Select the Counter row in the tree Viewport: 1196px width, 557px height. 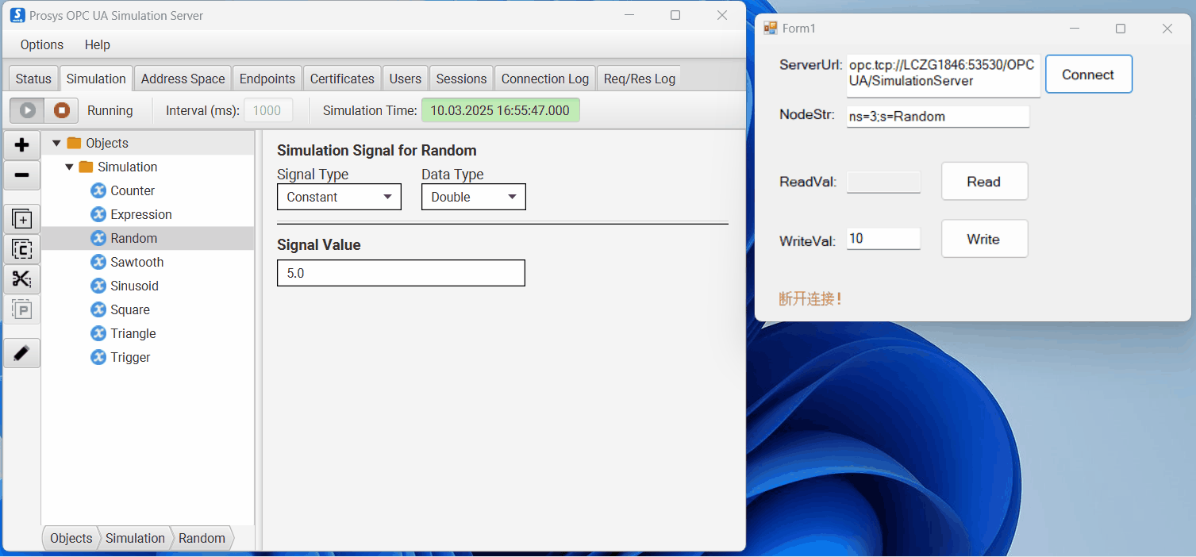coord(148,190)
